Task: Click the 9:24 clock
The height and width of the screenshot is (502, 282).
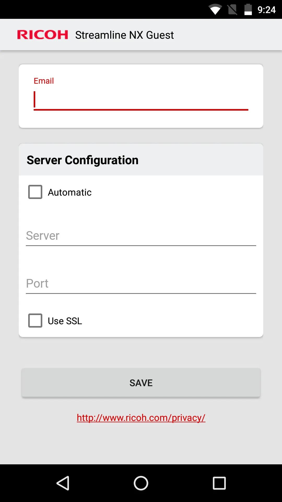Action: click(x=267, y=10)
